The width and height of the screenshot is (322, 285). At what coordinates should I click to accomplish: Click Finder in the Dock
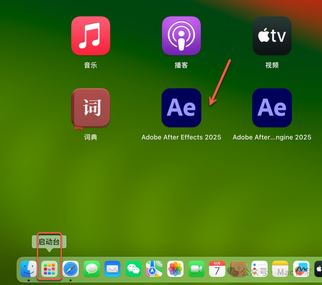coord(29,269)
